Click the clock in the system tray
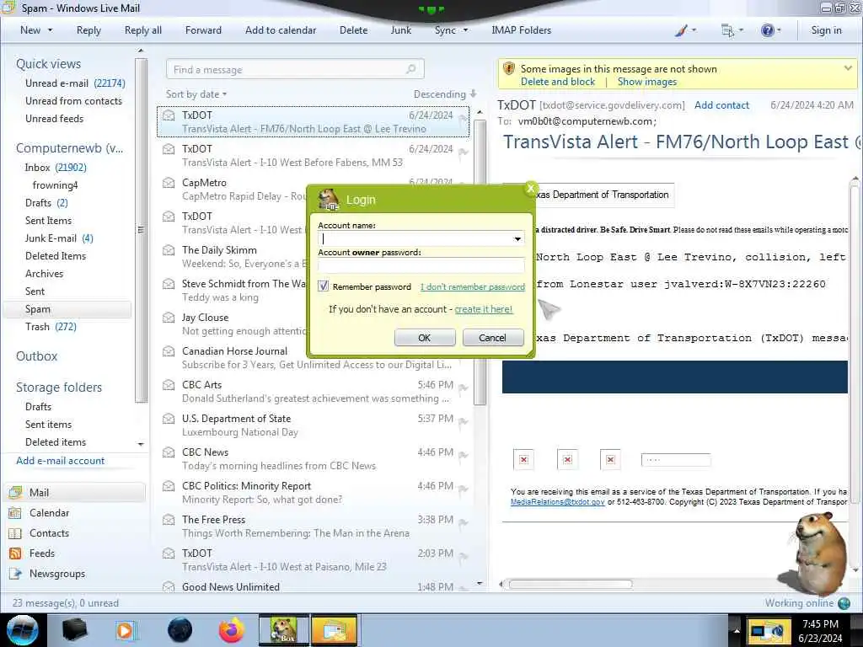 (820, 631)
